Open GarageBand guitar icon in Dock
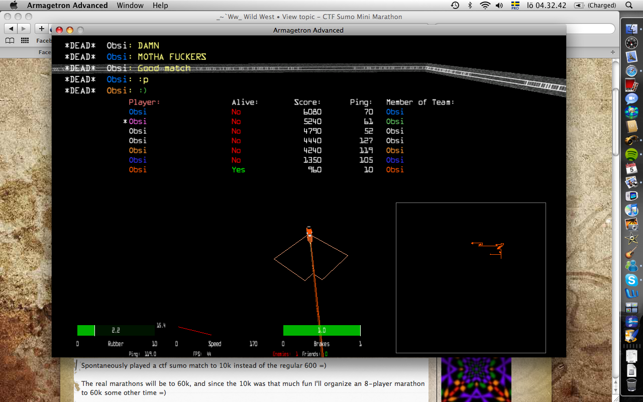The image size is (643, 402). pos(631,252)
